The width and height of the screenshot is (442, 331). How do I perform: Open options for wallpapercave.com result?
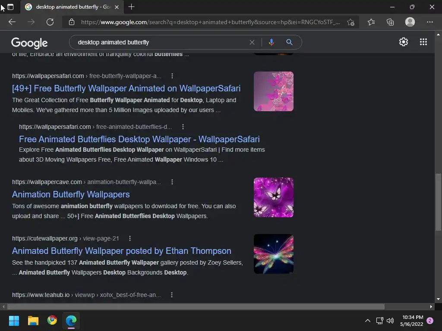(172, 182)
